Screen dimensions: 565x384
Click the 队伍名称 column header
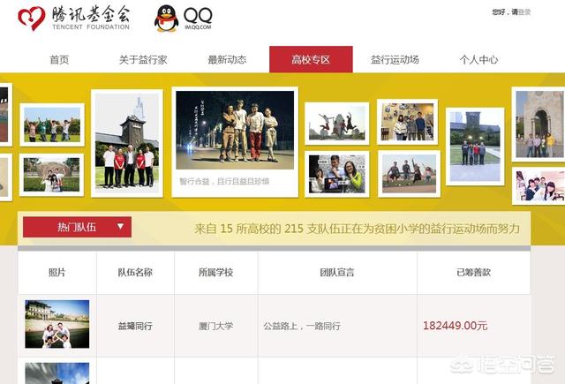point(135,272)
